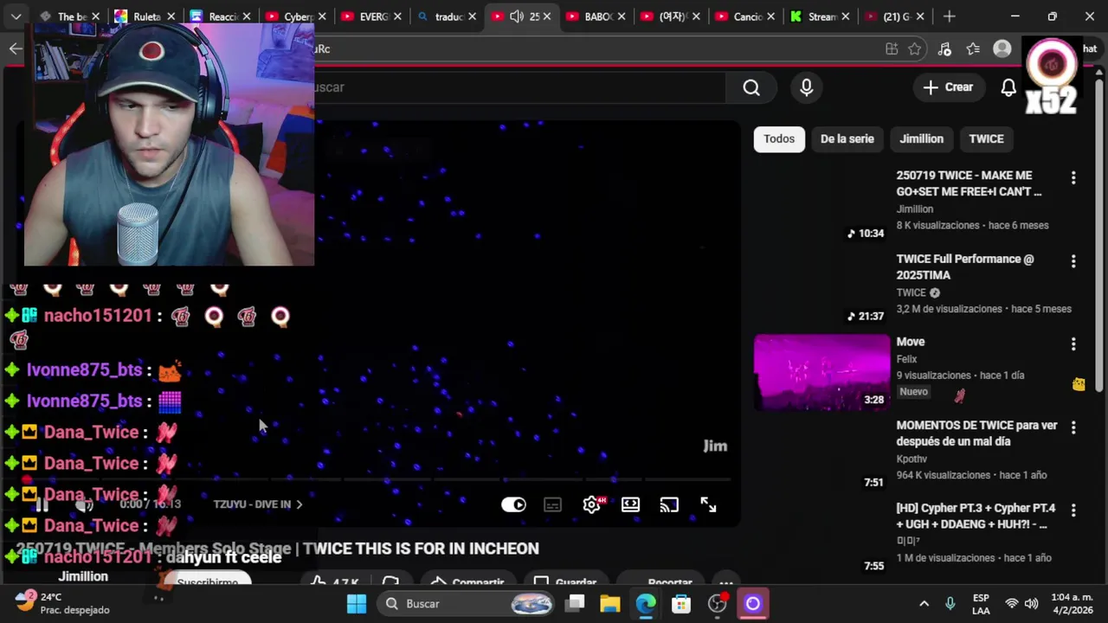Go back with the browser back arrow
1108x623 pixels.
click(x=16, y=49)
